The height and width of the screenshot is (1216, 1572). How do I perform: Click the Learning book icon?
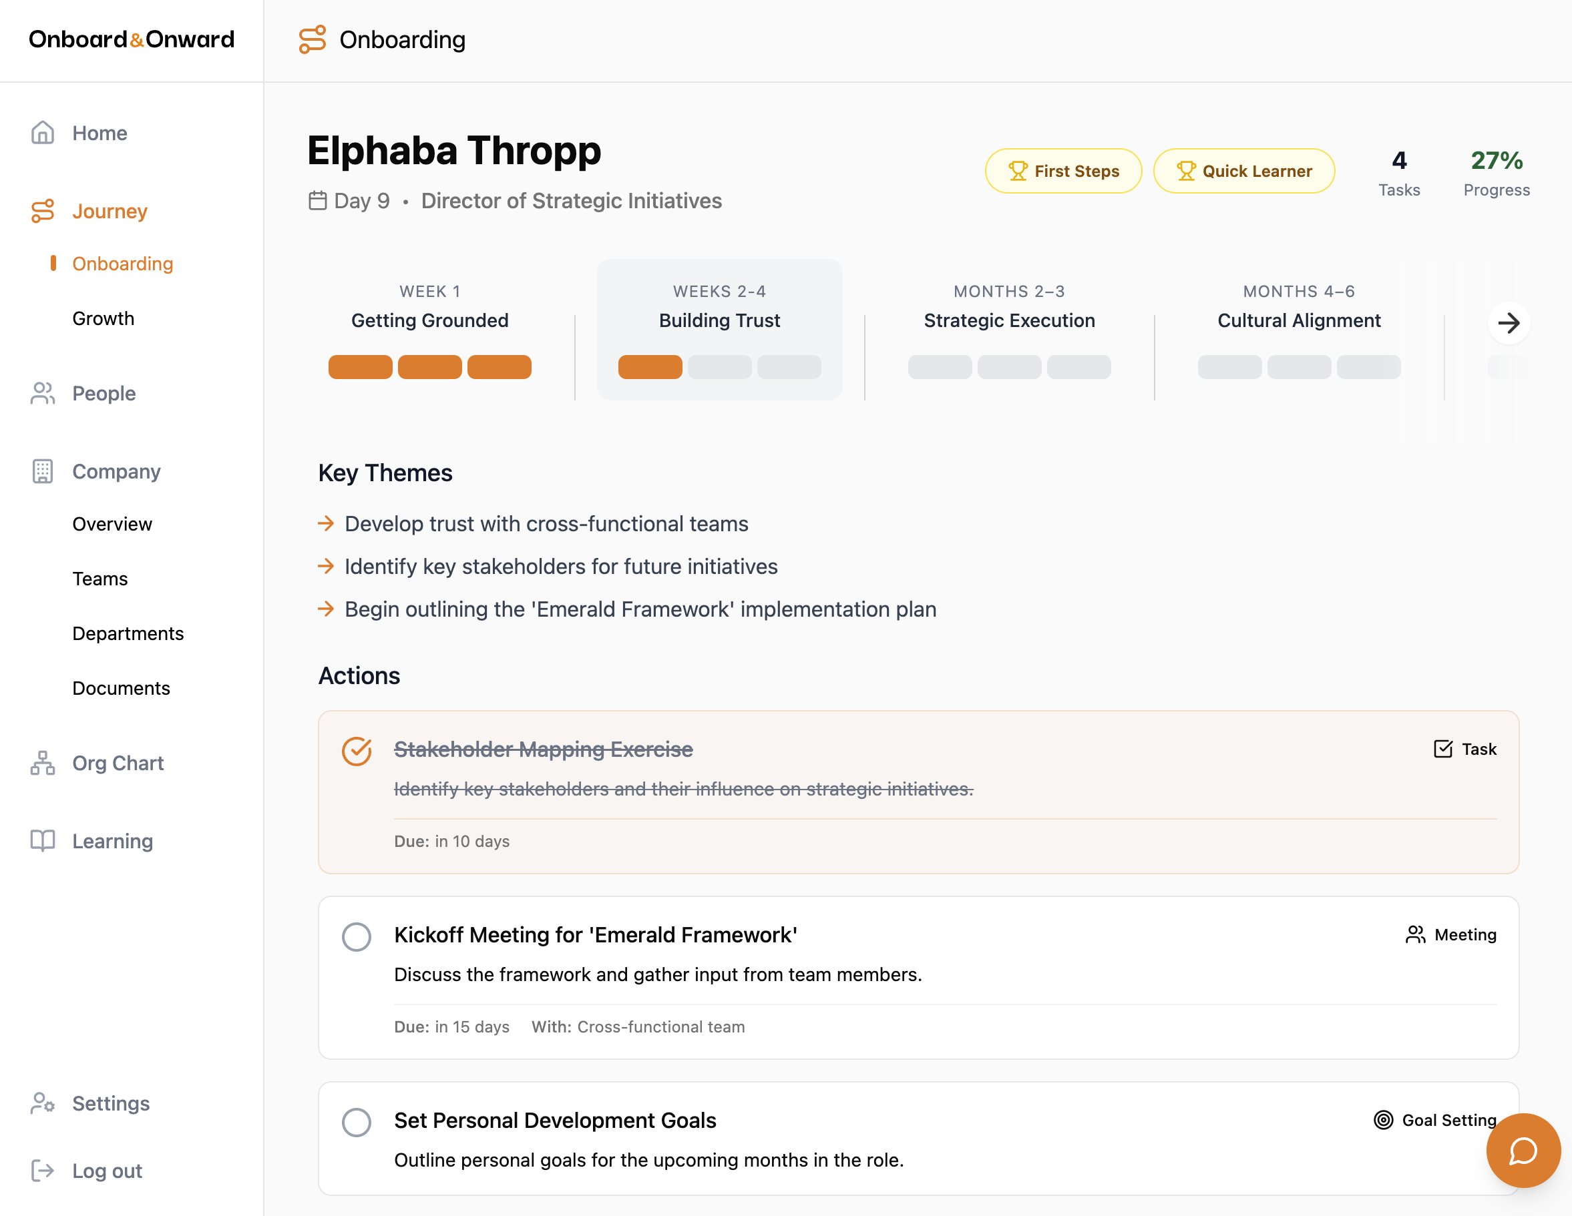[x=43, y=840]
